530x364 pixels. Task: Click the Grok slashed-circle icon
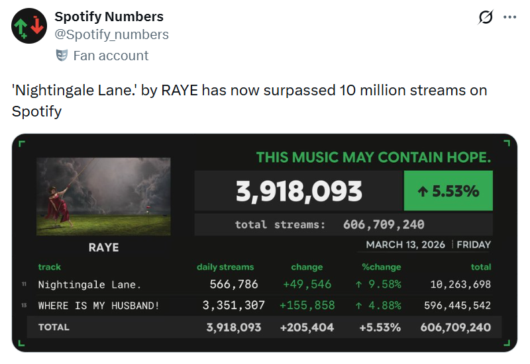pyautogui.click(x=486, y=17)
